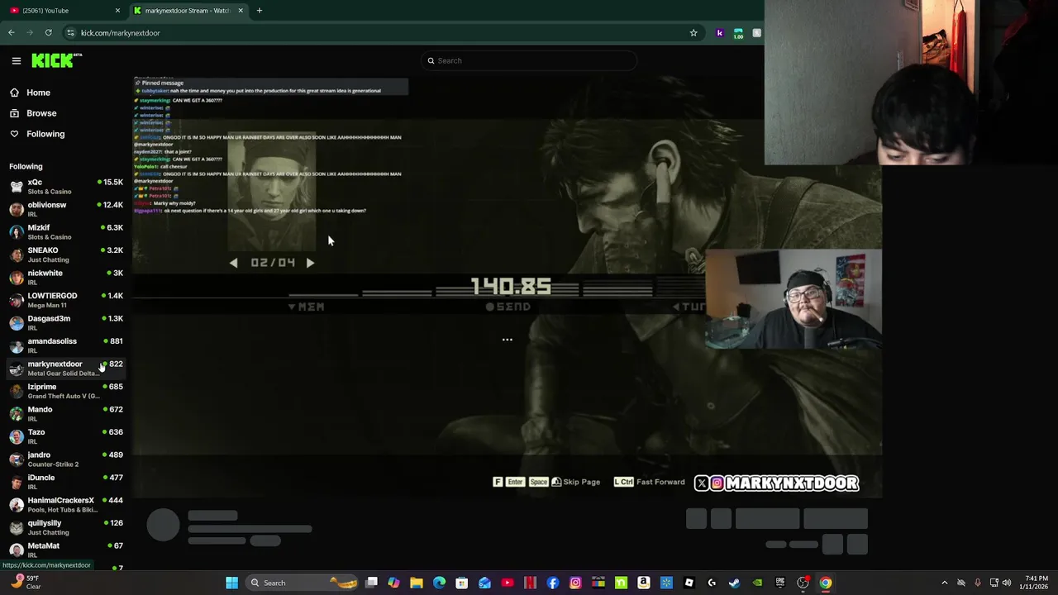This screenshot has width=1058, height=595.
Task: Toggle the Kick sidebar hamburger menu
Action: [x=16, y=60]
